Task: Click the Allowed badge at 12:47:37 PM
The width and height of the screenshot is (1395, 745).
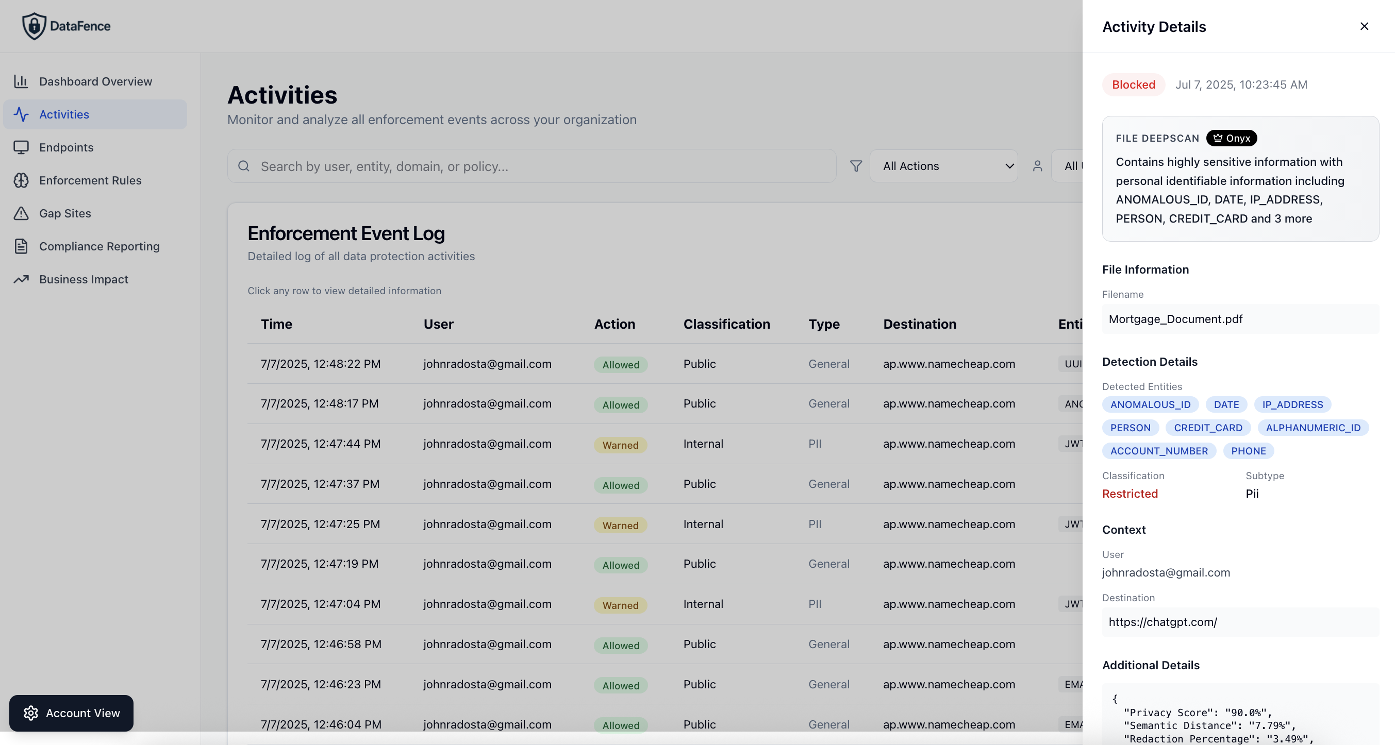Action: 621,485
